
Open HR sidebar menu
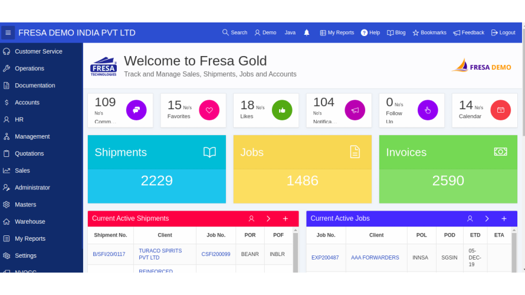click(41, 120)
